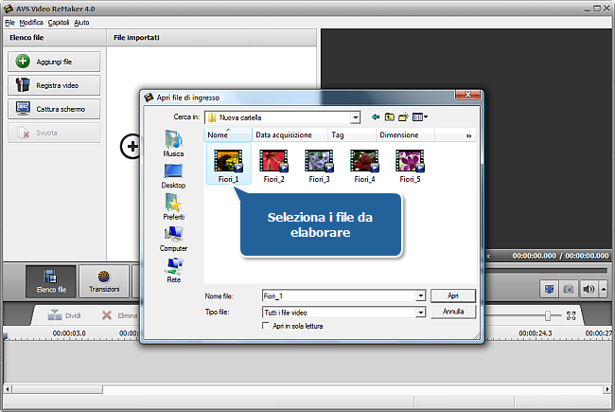Click the 00:00:03.0 timeline ruler mark
This screenshot has width=615, height=412.
[69, 333]
